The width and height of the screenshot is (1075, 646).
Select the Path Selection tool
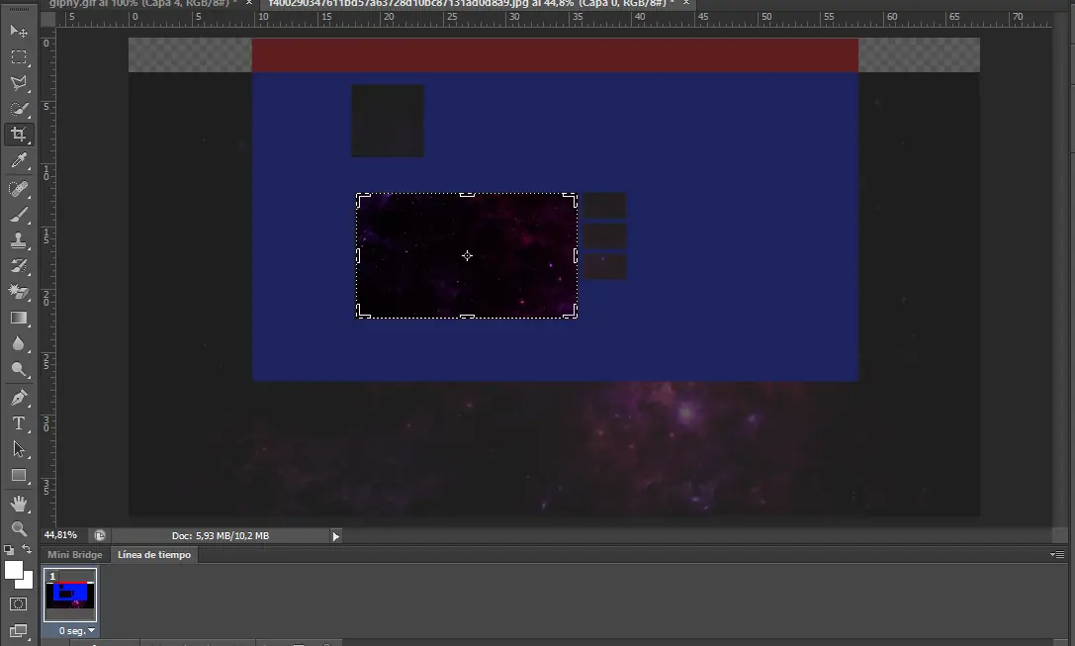tap(19, 449)
